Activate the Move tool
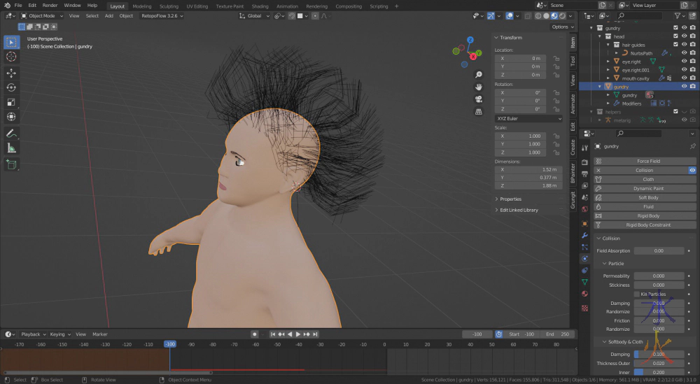 click(x=12, y=73)
